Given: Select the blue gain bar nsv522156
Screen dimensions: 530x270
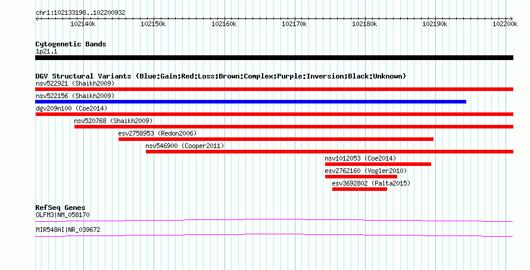Looking at the screenshot, I should [x=251, y=102].
